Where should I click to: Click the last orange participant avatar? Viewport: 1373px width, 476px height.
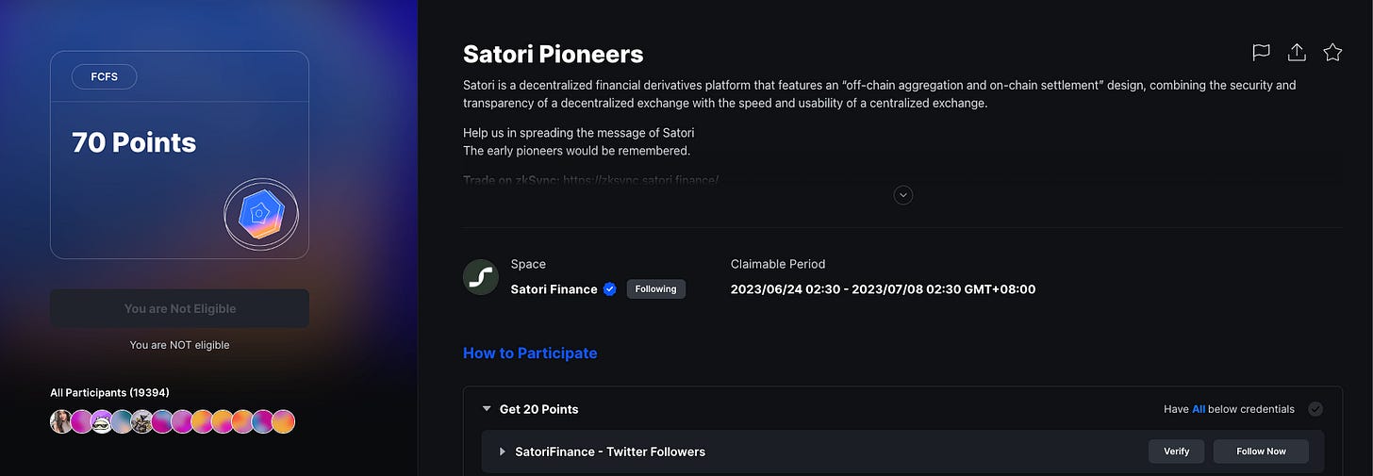[x=284, y=421]
